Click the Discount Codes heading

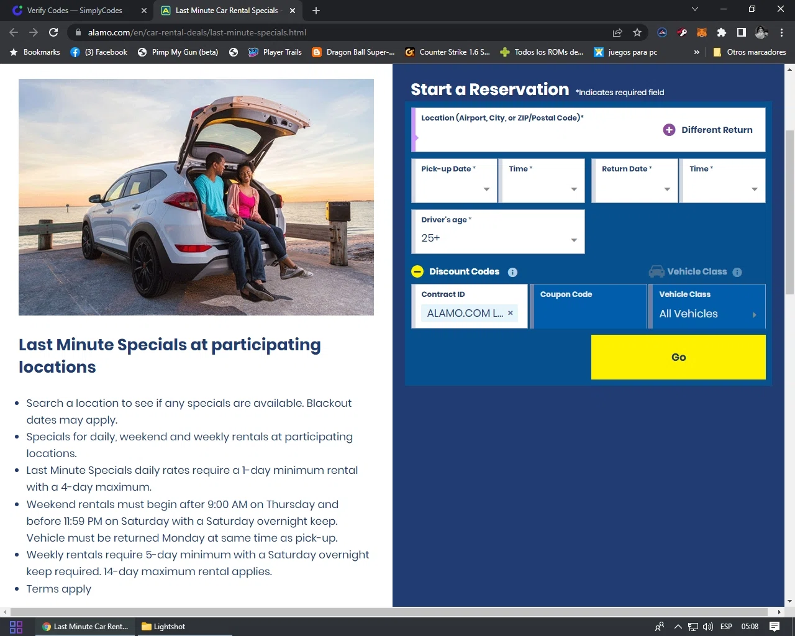[x=464, y=271]
